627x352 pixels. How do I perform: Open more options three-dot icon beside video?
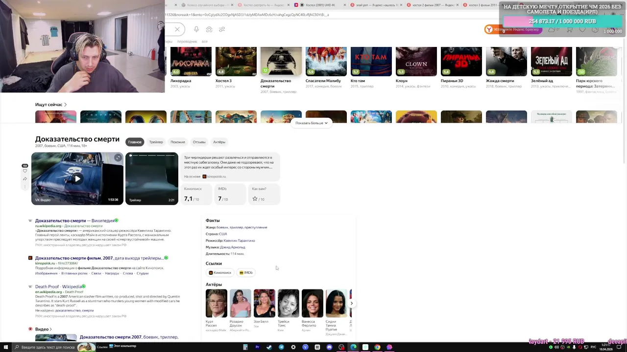pos(25,186)
